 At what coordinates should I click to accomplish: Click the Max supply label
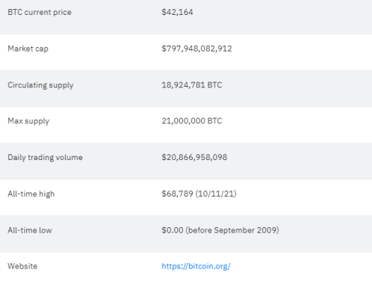point(28,121)
